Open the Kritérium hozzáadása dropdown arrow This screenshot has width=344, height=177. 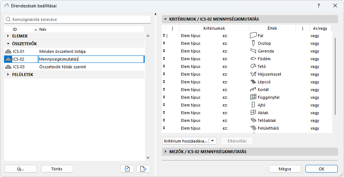[213, 141]
